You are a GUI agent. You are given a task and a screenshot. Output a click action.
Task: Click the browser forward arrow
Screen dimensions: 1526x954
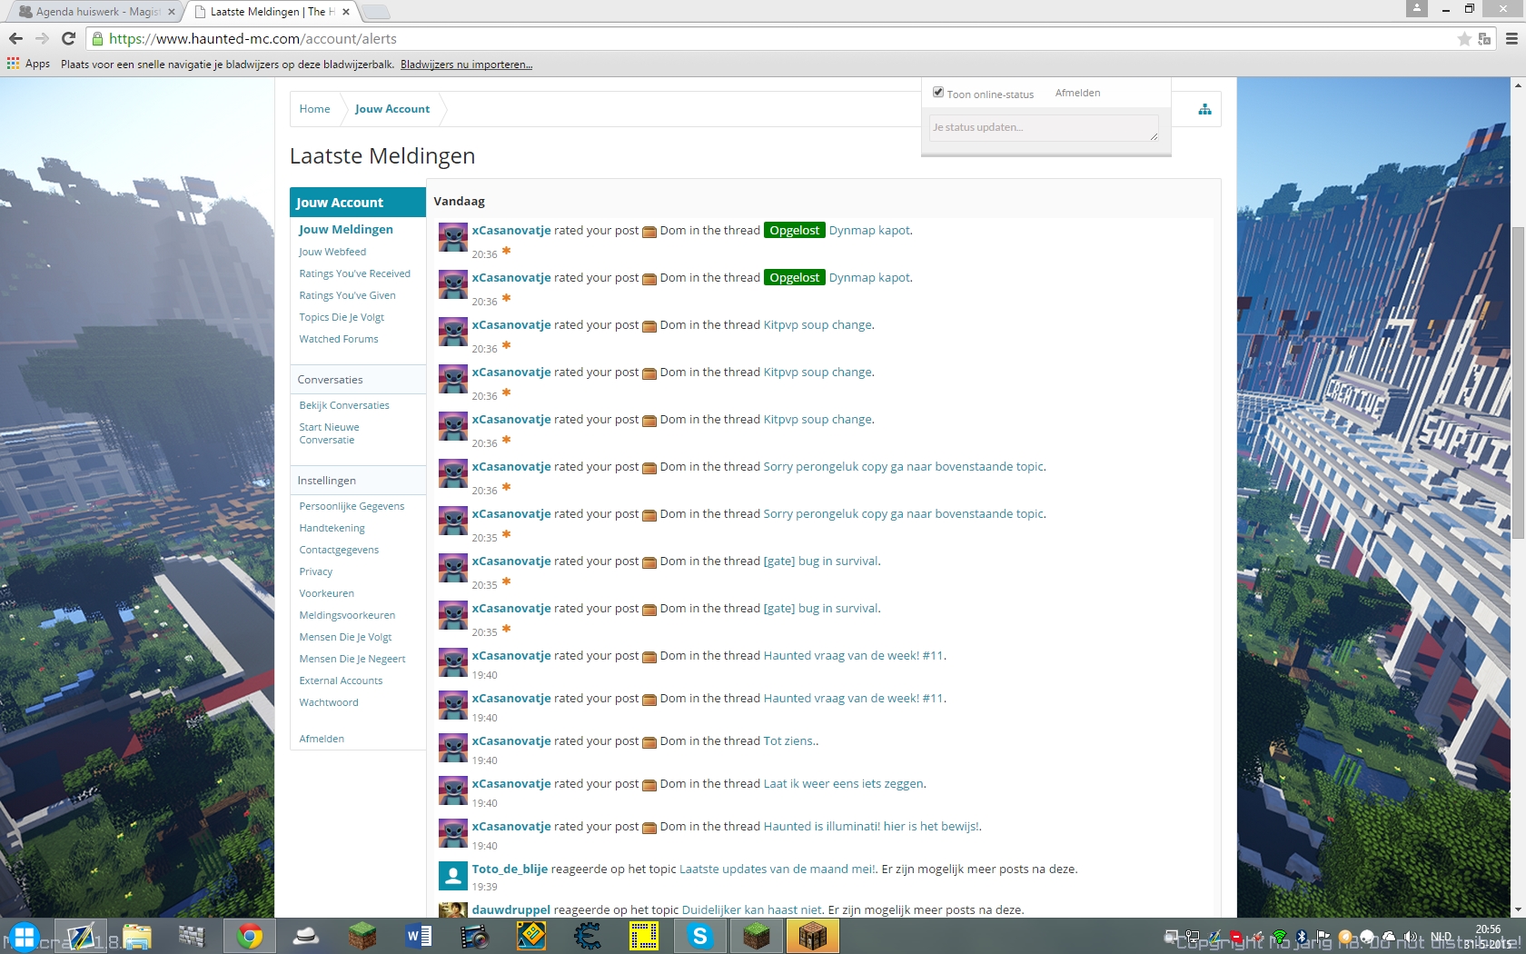(x=42, y=39)
